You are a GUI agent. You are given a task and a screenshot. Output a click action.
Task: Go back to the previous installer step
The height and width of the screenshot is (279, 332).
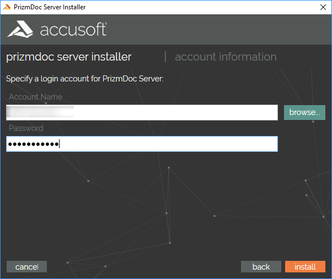[x=261, y=266]
